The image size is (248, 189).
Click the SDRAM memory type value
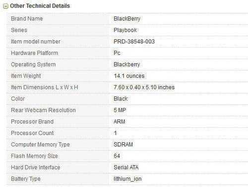coord(123,144)
